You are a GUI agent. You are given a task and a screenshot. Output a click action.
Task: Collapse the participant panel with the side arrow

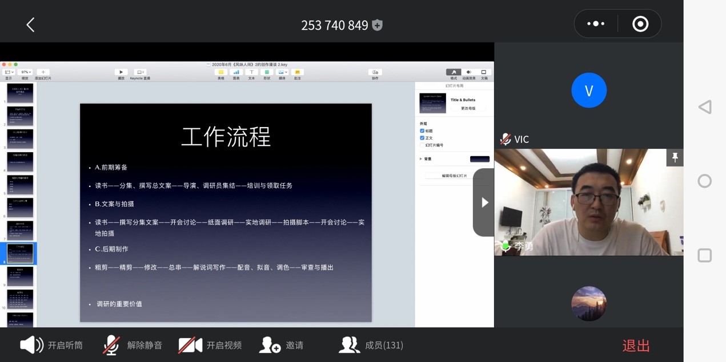(484, 202)
